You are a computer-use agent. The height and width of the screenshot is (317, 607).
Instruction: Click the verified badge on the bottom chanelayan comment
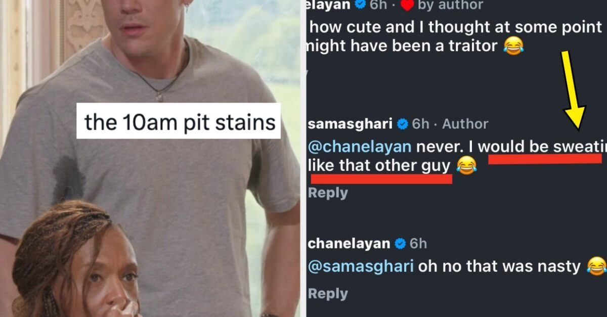pyautogui.click(x=400, y=243)
